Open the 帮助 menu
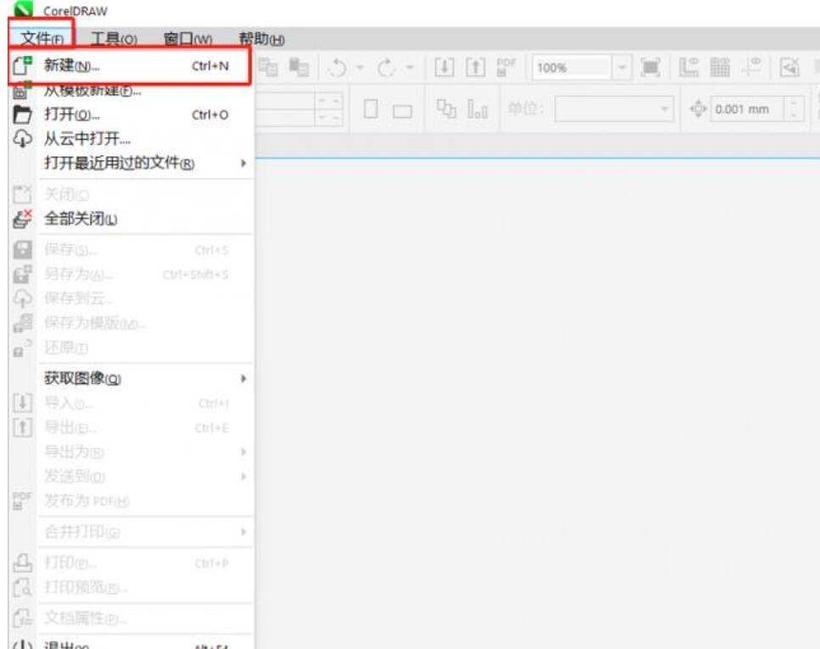820x649 pixels. coord(261,39)
